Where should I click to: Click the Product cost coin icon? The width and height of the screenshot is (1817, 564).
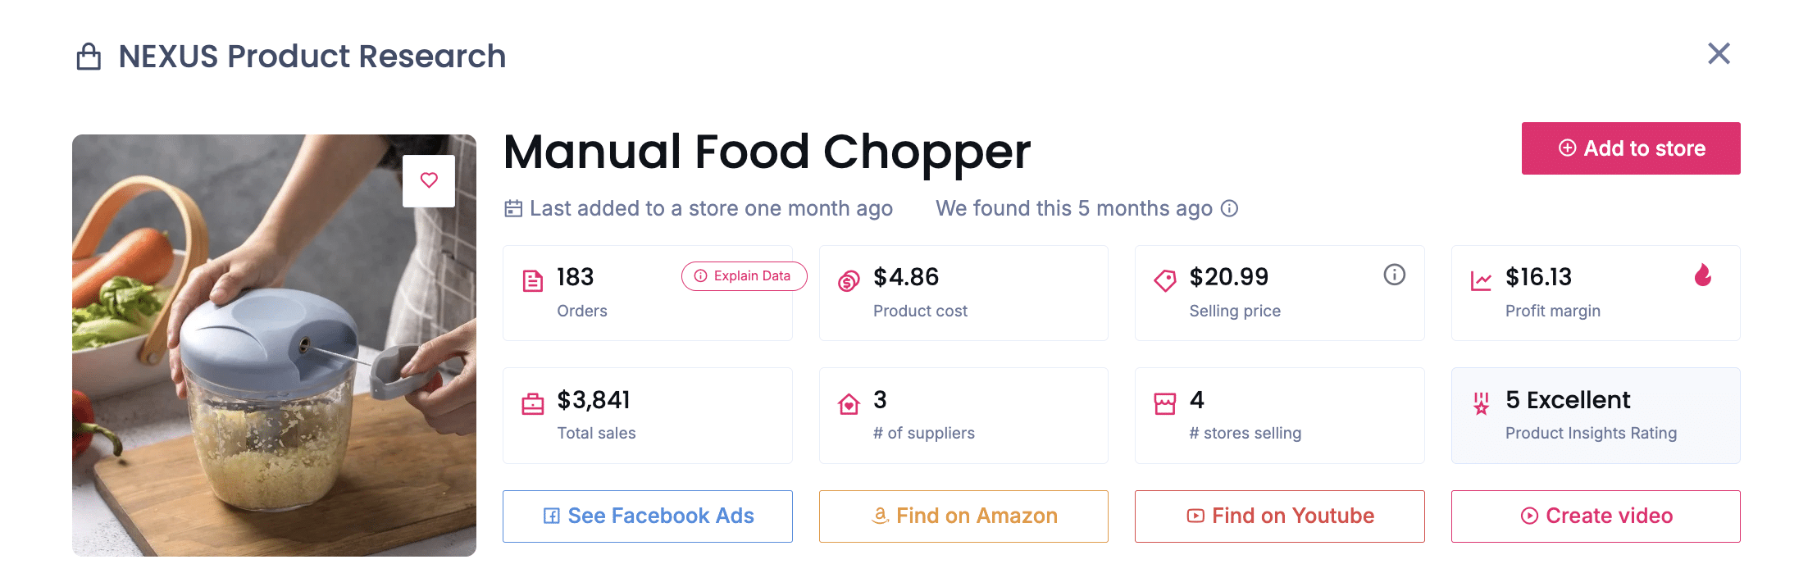click(x=849, y=280)
